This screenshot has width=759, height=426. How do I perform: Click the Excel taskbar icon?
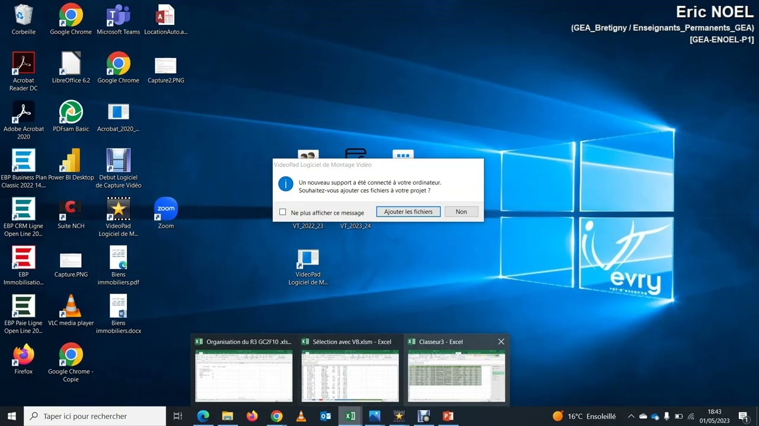[350, 416]
